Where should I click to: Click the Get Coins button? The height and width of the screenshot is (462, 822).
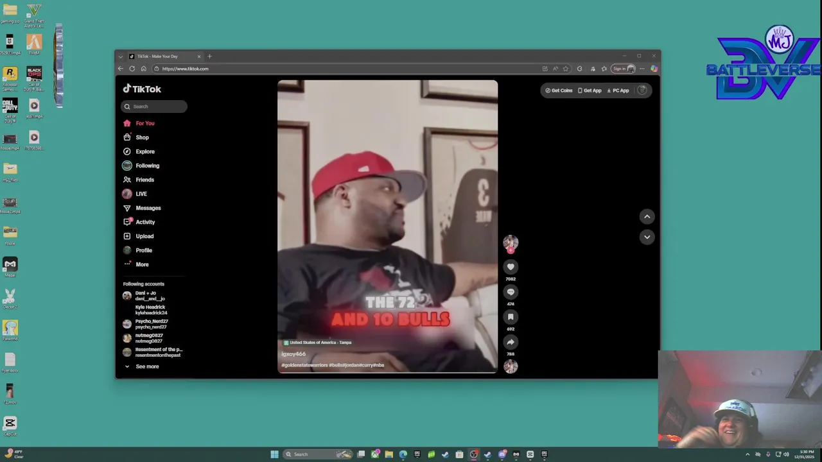(559, 90)
